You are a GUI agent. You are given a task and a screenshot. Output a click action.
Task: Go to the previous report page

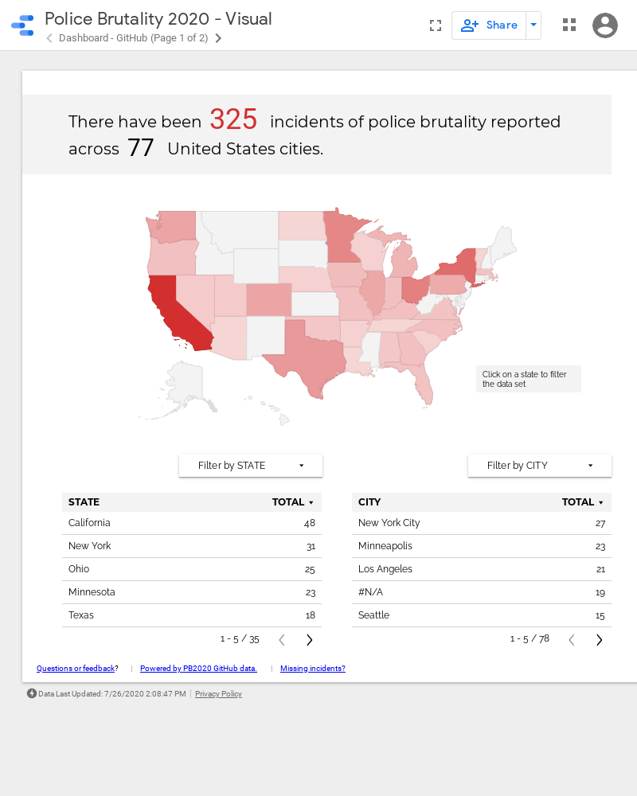point(49,38)
